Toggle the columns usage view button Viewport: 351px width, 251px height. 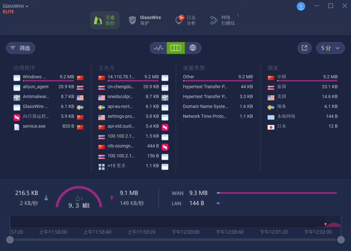[x=175, y=48]
